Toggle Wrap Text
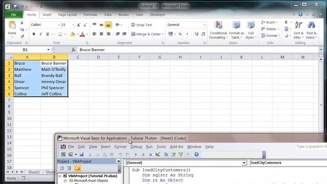 pos(142,25)
